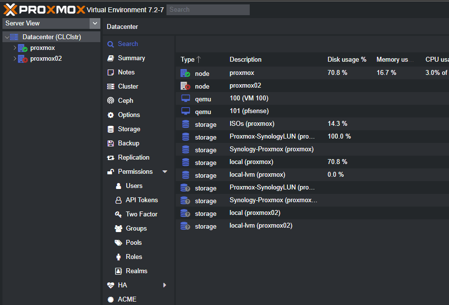Open the Permissions panel
Image resolution: width=449 pixels, height=305 pixels.
click(135, 171)
